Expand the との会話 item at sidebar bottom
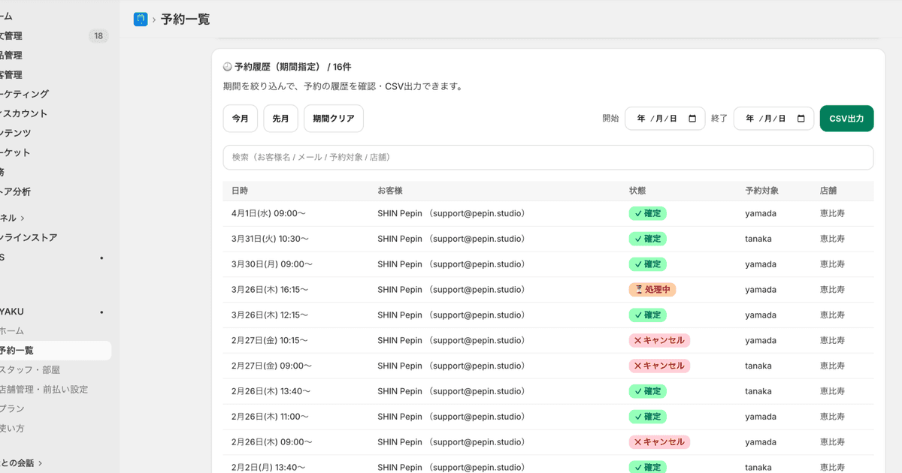 tap(20, 463)
